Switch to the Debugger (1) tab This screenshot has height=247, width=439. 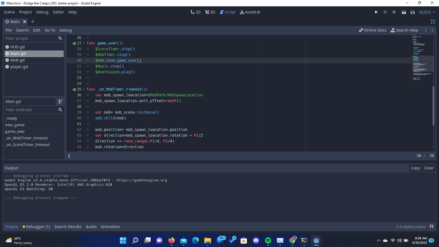(36, 227)
